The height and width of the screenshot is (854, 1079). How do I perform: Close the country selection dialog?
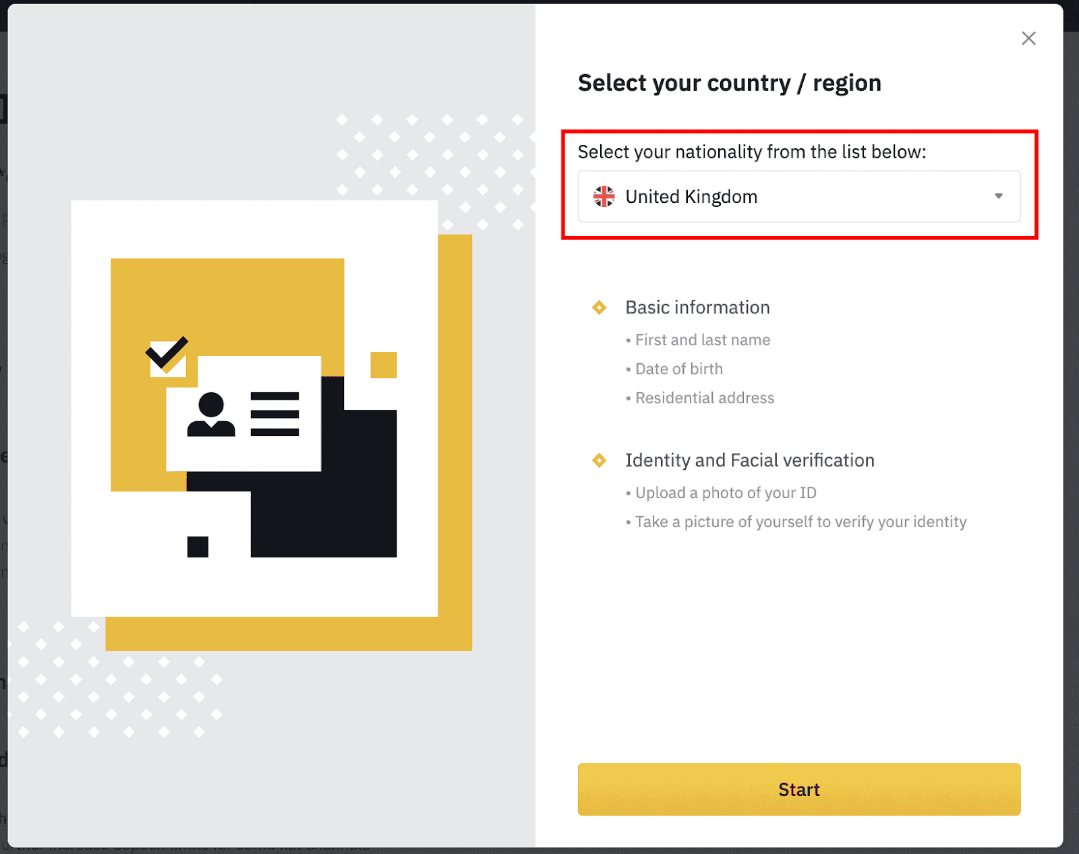pyautogui.click(x=1028, y=38)
